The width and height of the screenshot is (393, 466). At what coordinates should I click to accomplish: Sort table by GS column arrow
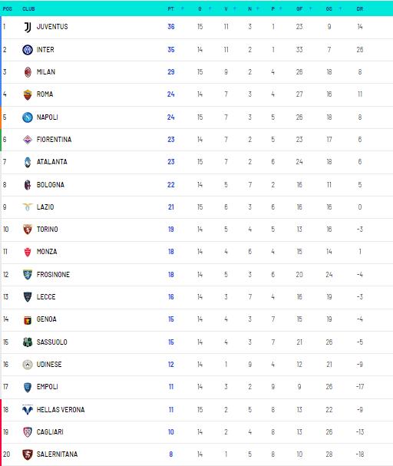340,8
